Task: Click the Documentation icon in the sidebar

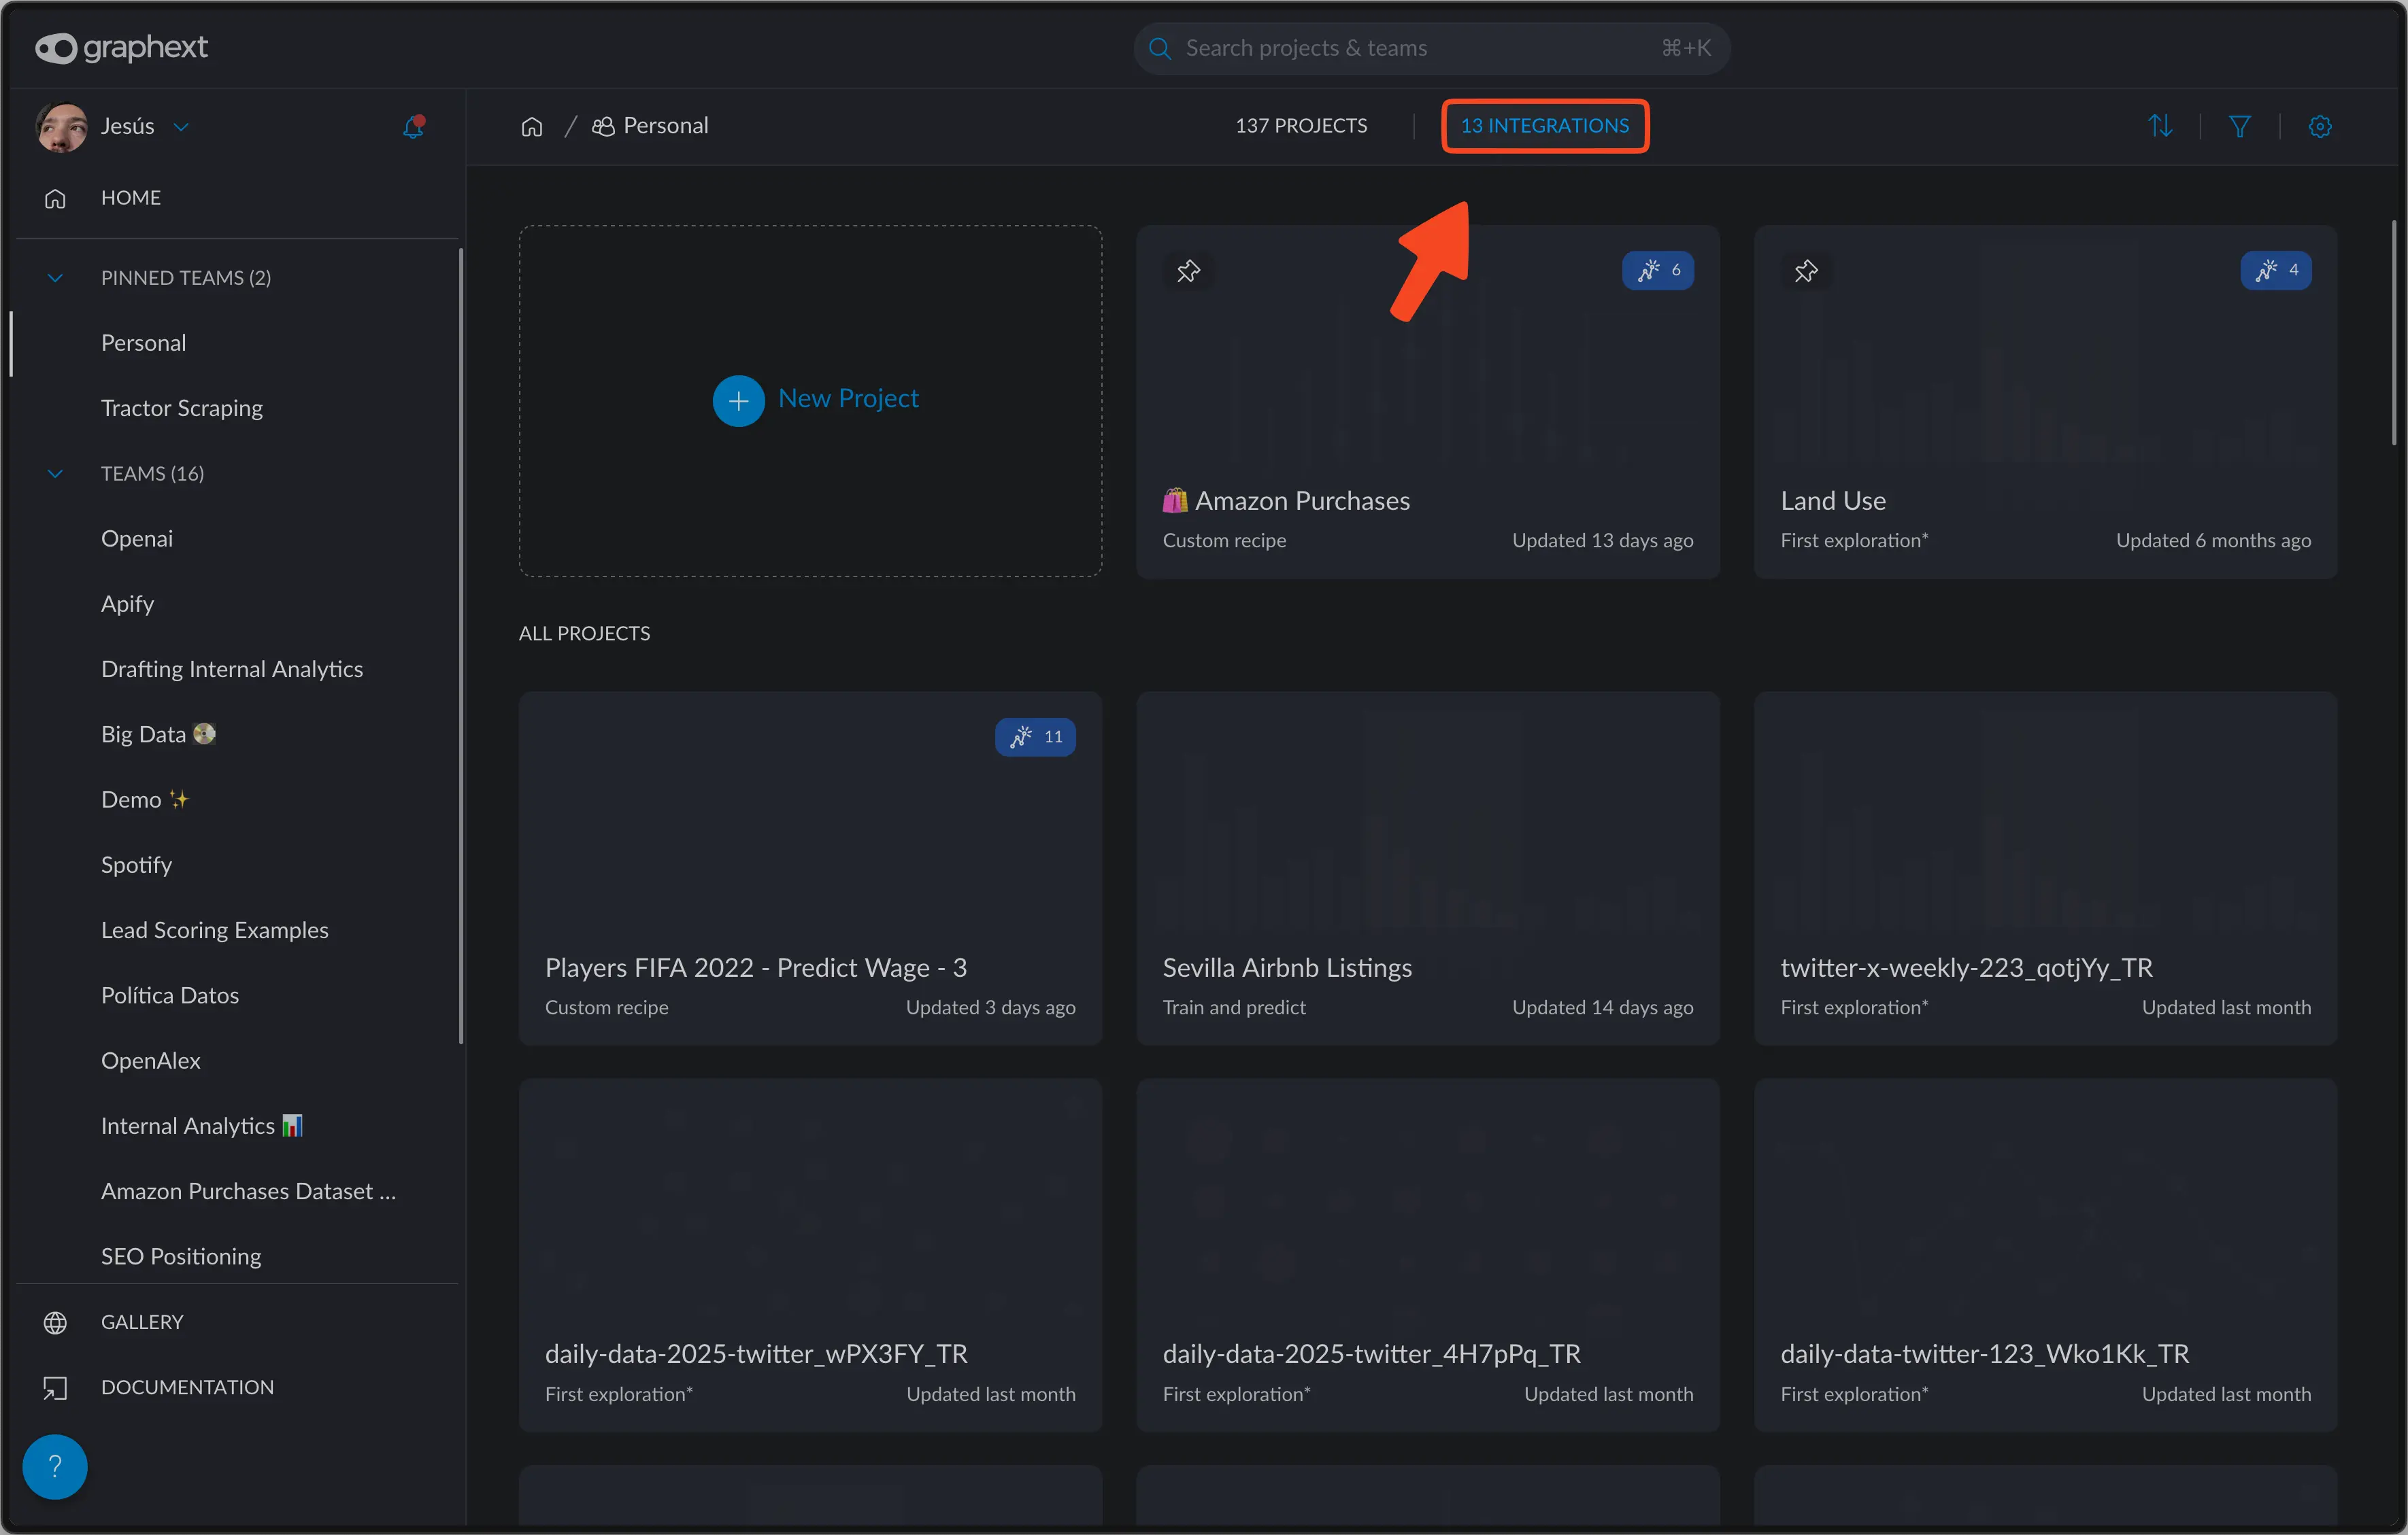Action: (x=55, y=1387)
